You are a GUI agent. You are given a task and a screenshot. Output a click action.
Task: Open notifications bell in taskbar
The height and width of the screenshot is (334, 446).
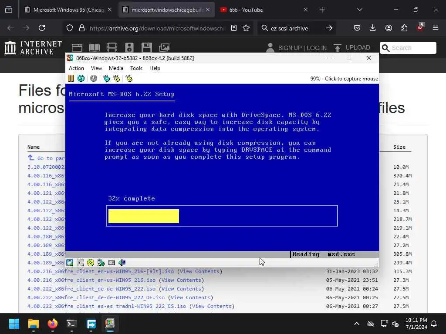coord(434,324)
